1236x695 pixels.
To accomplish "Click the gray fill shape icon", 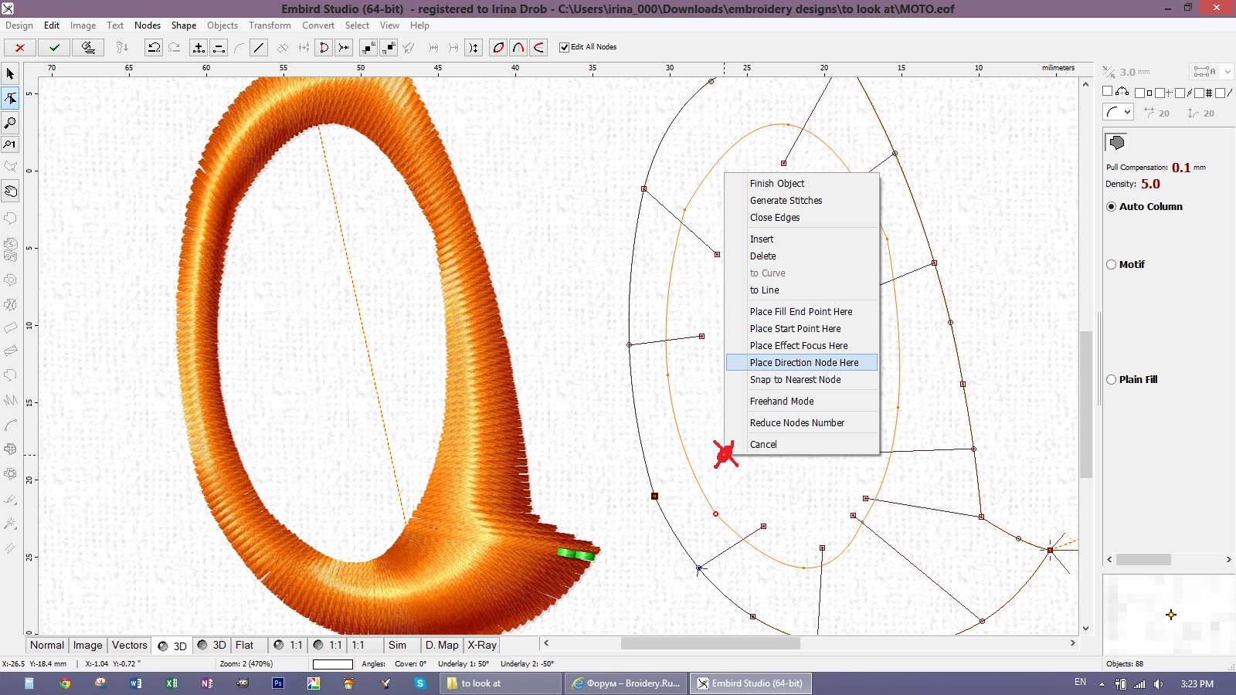I will click(x=1116, y=142).
